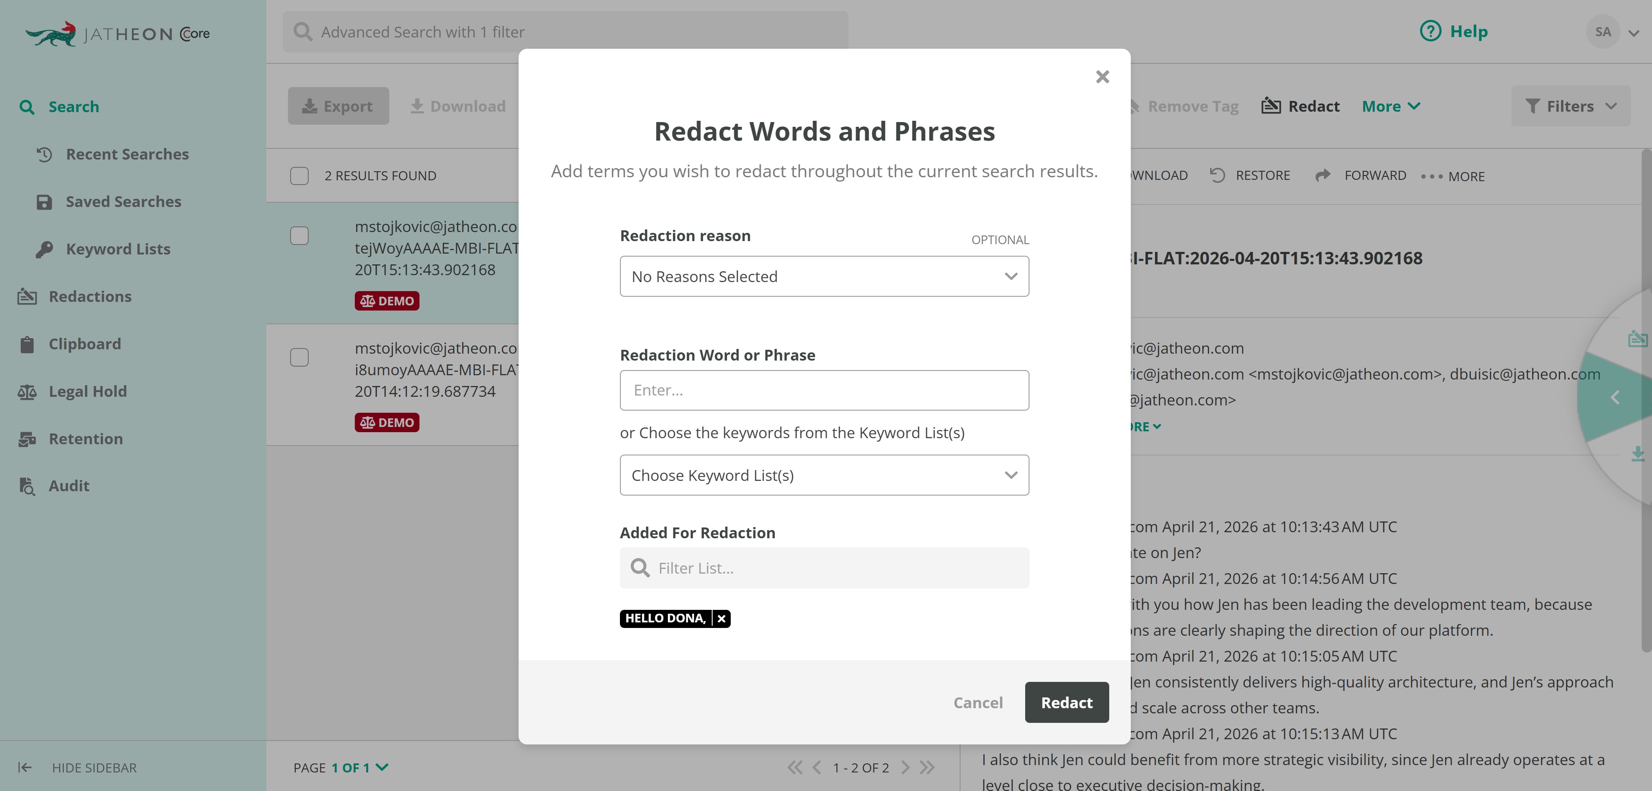Confirm with the dark Redact button
The height and width of the screenshot is (791, 1652).
(x=1067, y=703)
